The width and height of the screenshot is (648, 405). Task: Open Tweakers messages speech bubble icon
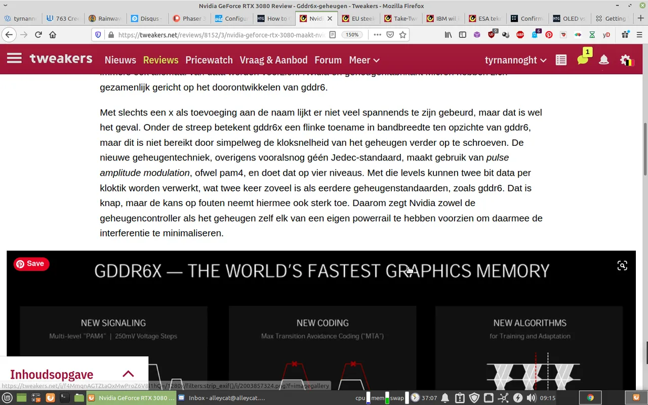coord(583,59)
